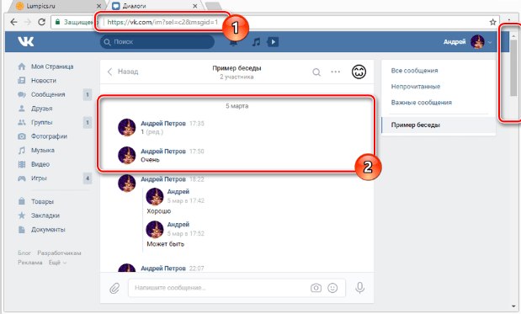This screenshot has height=314, width=521.
Task: Click the conversation avatar smiley icon
Action: (x=359, y=72)
